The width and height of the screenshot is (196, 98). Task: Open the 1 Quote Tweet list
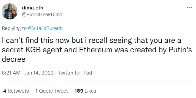52,91
